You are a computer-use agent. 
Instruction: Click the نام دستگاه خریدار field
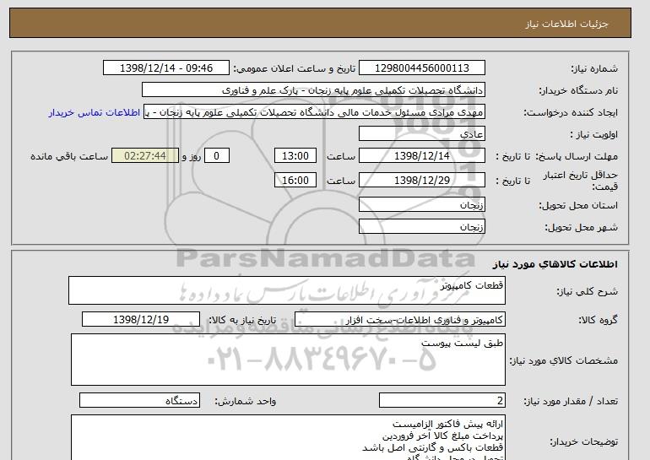point(313,90)
